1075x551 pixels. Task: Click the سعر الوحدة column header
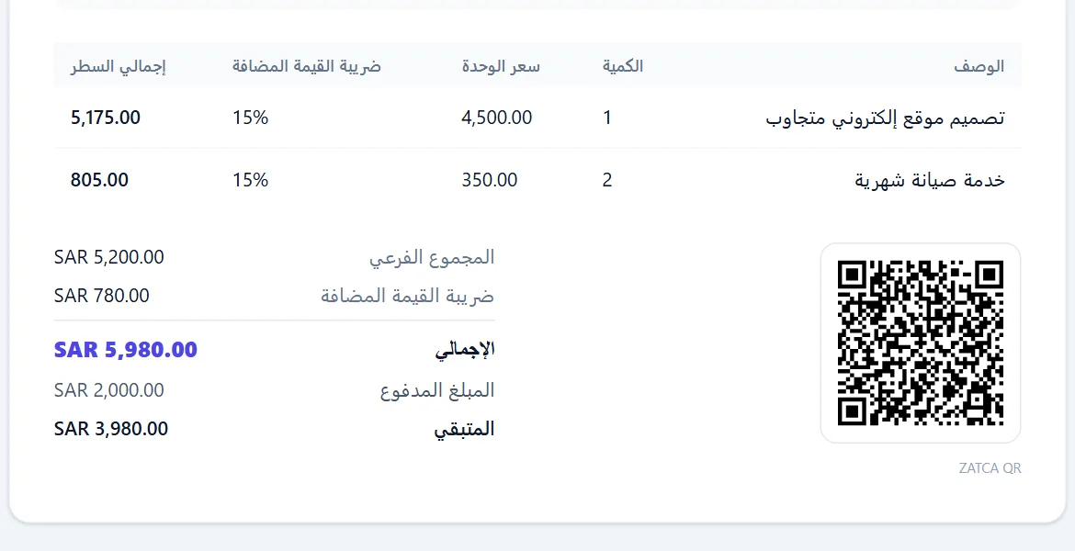pyautogui.click(x=501, y=66)
